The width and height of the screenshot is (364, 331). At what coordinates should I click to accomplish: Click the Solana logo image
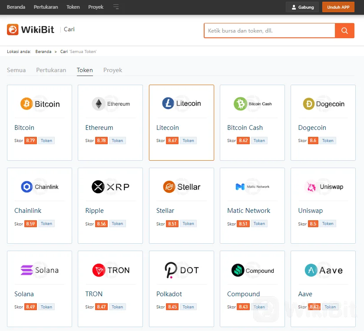(x=40, y=270)
